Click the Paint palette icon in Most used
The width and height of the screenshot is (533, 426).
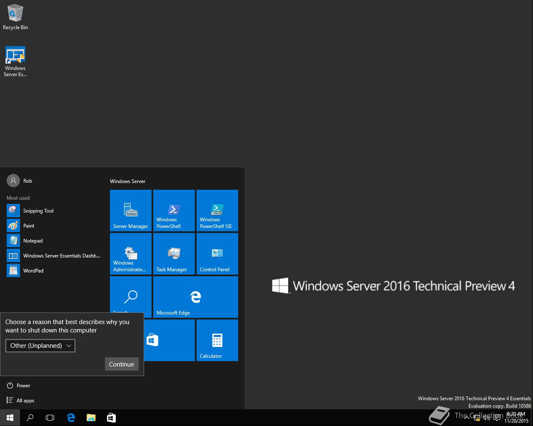click(13, 225)
